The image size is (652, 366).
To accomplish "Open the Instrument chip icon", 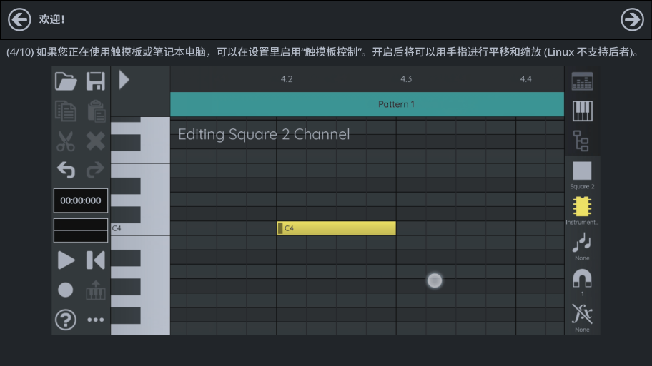I will point(582,210).
